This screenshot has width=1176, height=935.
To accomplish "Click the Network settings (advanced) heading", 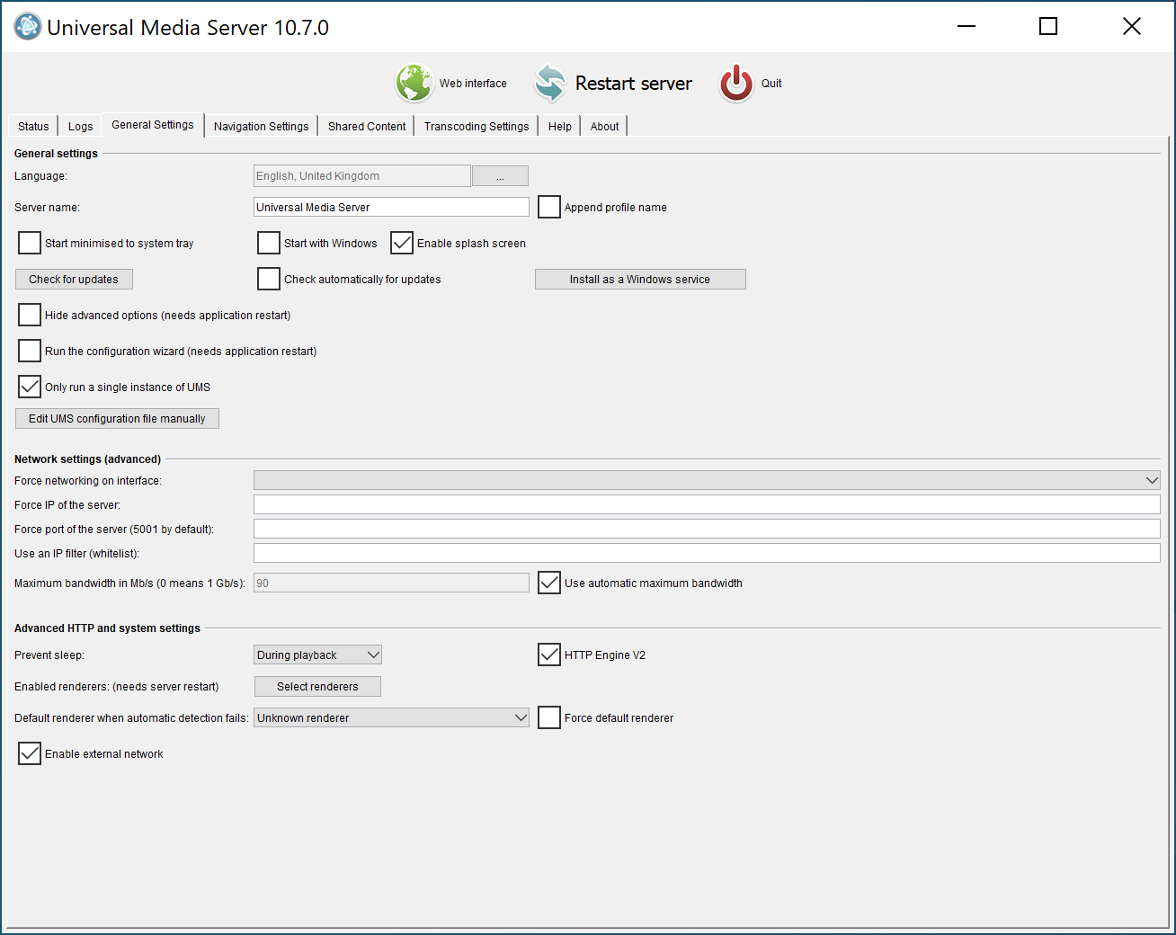I will click(x=87, y=459).
